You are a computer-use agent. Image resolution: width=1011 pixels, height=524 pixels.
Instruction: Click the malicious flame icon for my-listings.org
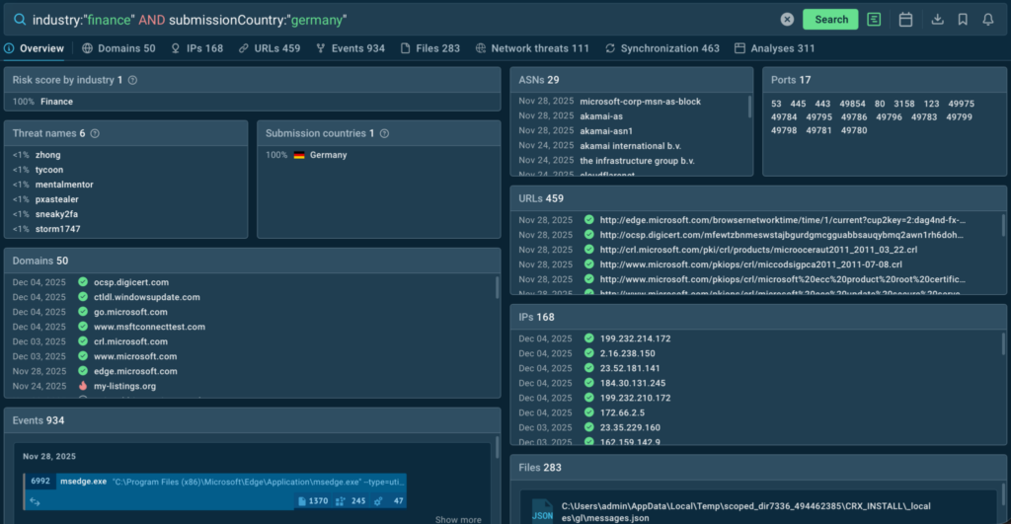pyautogui.click(x=83, y=386)
